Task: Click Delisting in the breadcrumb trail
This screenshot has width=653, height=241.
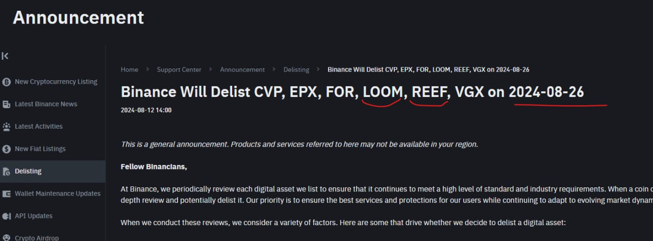Action: (x=296, y=69)
